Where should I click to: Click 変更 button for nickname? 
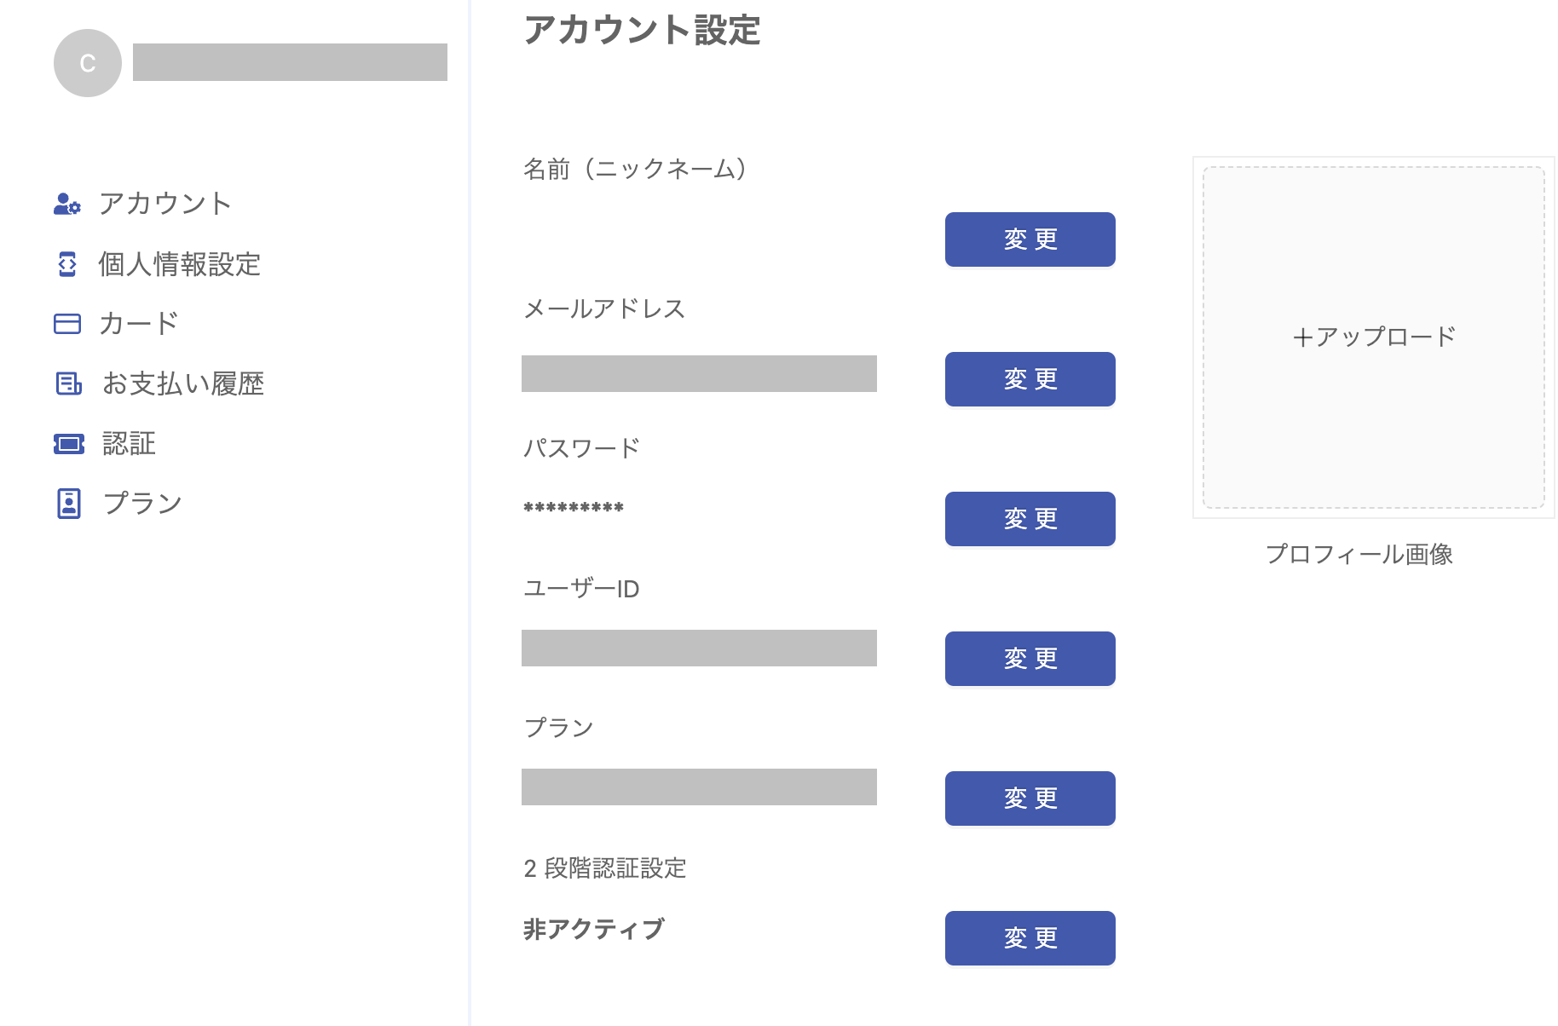(x=1030, y=239)
